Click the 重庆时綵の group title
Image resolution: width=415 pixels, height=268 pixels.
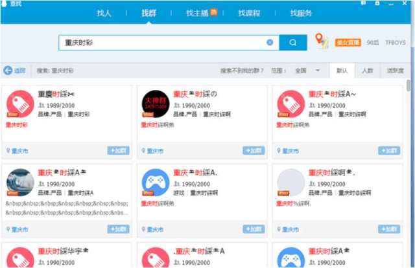(195, 94)
